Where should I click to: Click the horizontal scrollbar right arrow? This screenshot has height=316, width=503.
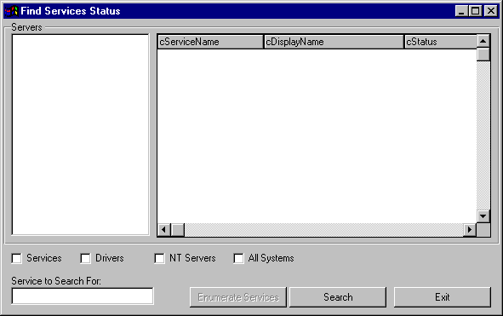click(x=470, y=230)
